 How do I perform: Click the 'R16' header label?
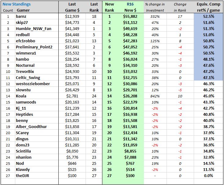point(130,4)
